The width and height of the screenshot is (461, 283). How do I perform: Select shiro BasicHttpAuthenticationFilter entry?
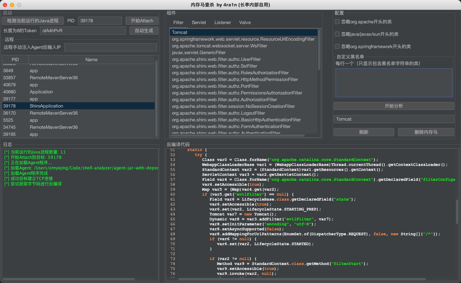243,120
